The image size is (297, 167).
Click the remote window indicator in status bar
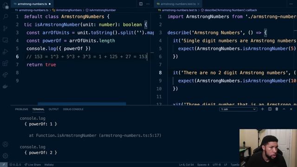coord(4,165)
